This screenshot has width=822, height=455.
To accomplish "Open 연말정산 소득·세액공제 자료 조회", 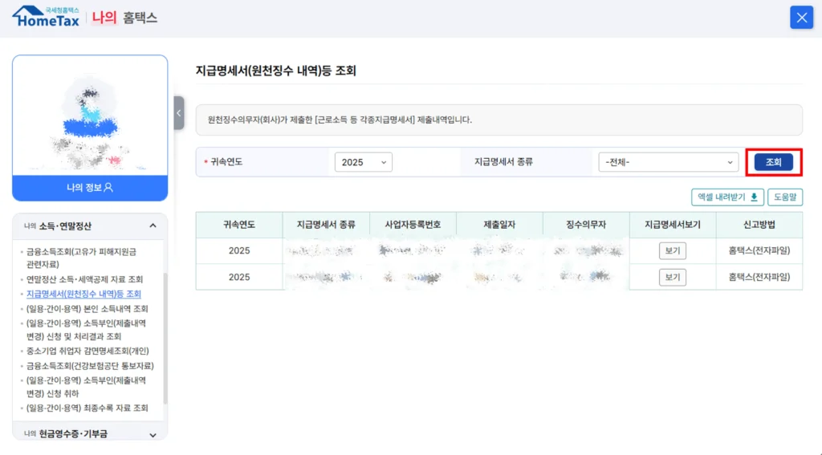I will [84, 279].
